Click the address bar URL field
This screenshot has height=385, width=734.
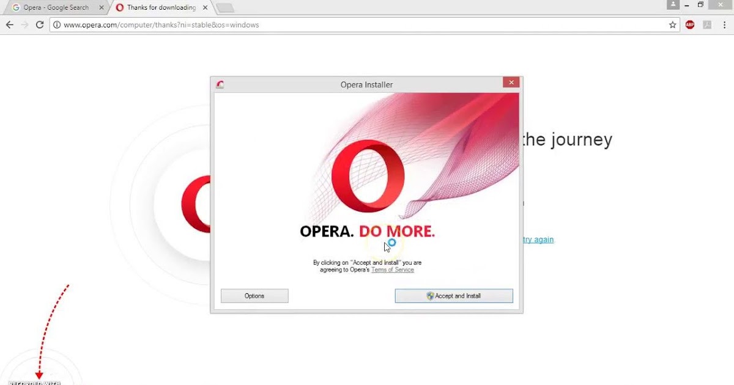(x=365, y=25)
